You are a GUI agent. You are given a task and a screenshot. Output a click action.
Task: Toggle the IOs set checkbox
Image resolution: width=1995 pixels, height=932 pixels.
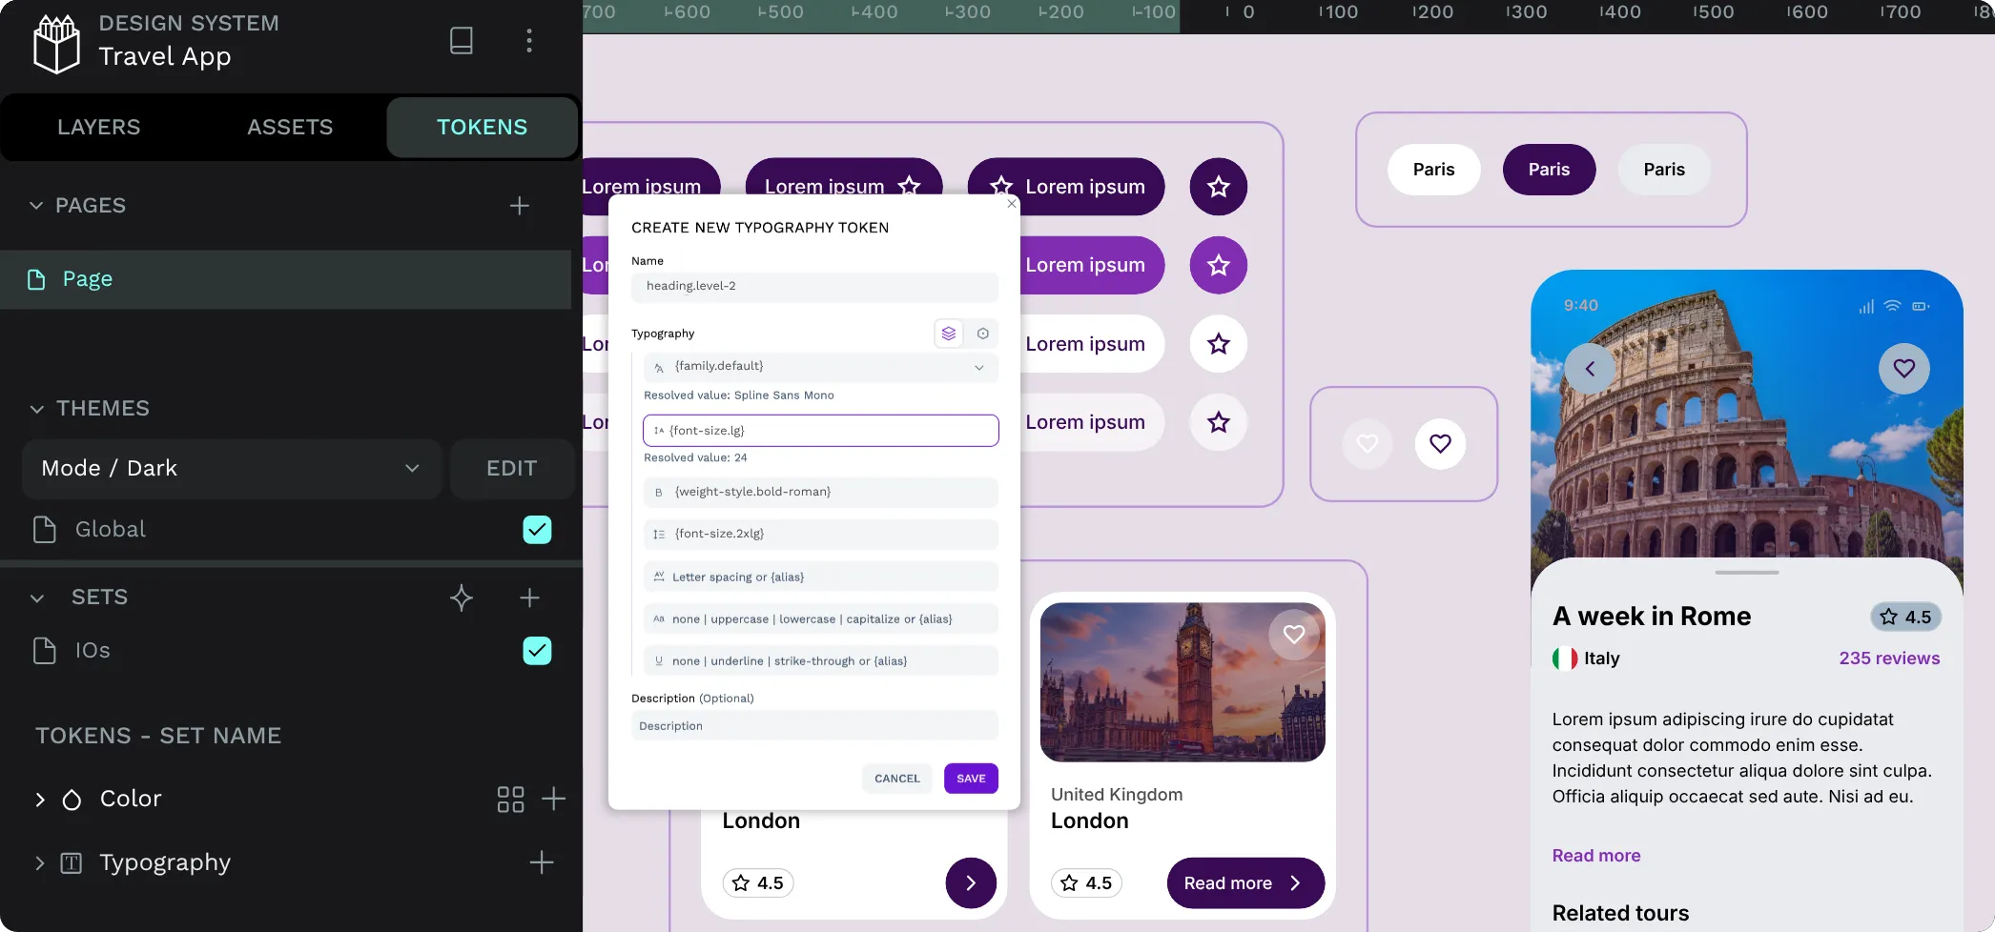(x=537, y=651)
